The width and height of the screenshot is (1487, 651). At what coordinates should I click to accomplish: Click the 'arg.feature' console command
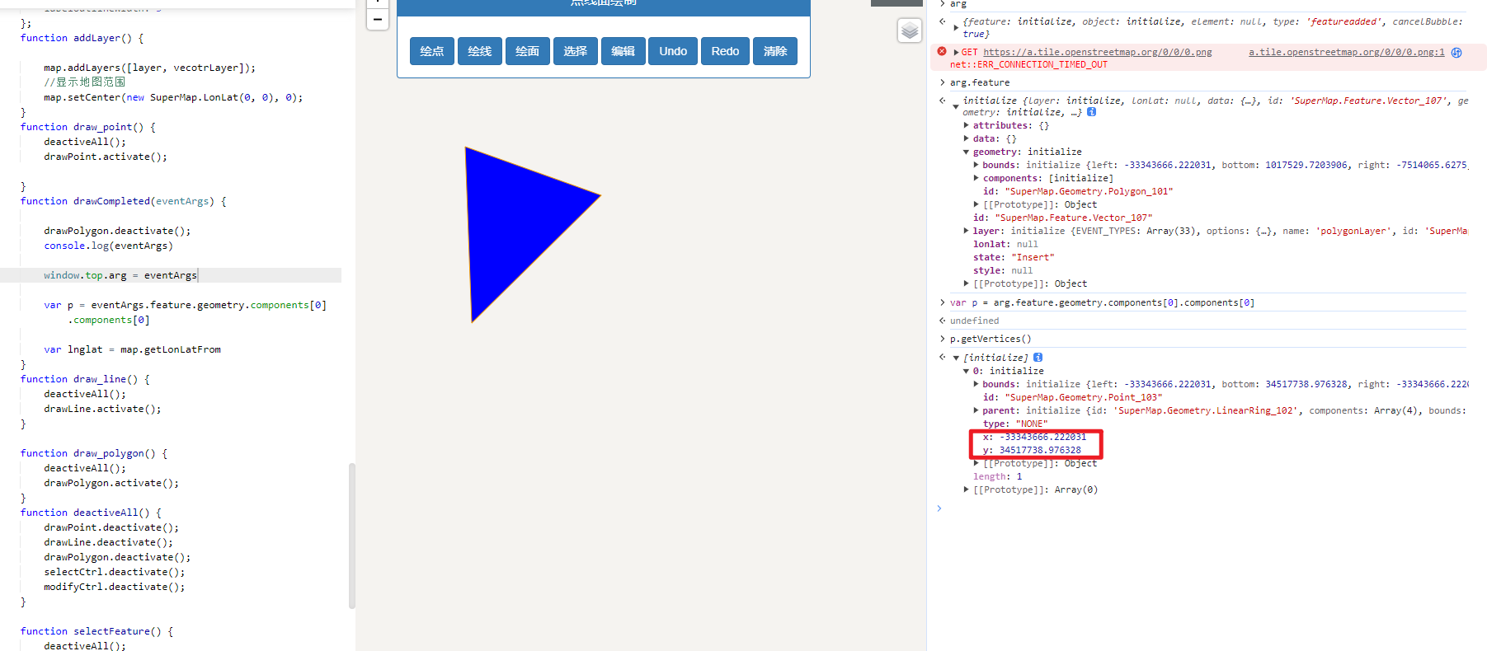980,82
